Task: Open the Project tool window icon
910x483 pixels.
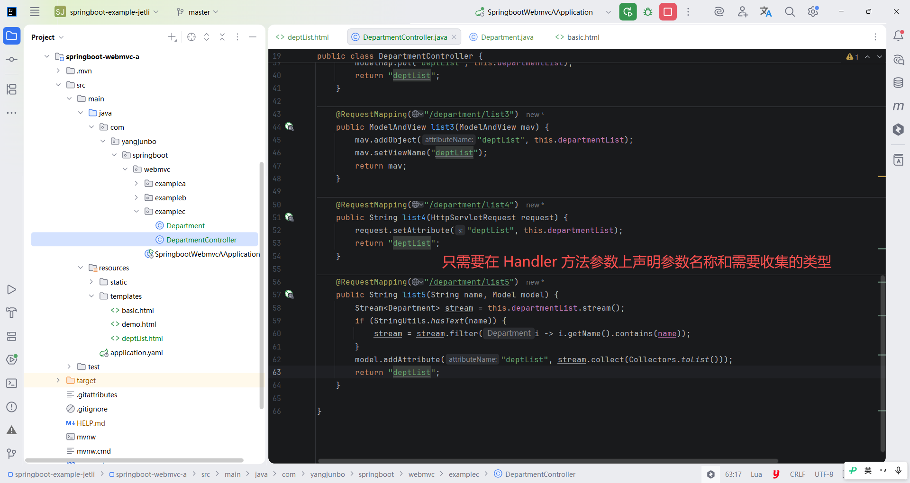Action: tap(12, 36)
